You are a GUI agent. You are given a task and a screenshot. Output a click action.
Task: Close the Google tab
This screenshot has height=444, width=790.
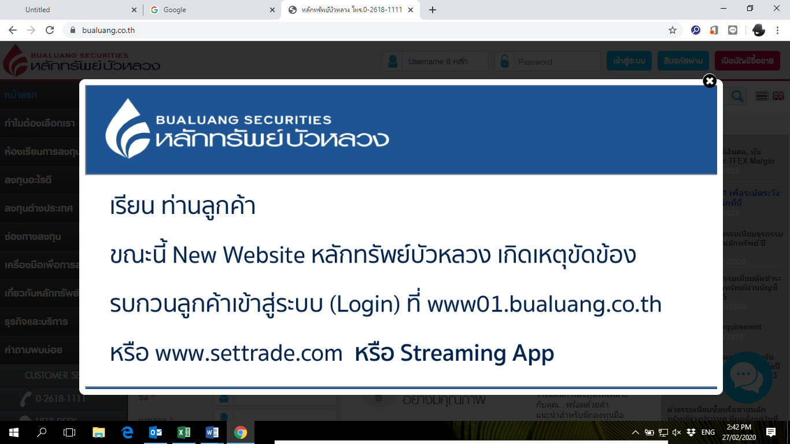273,10
